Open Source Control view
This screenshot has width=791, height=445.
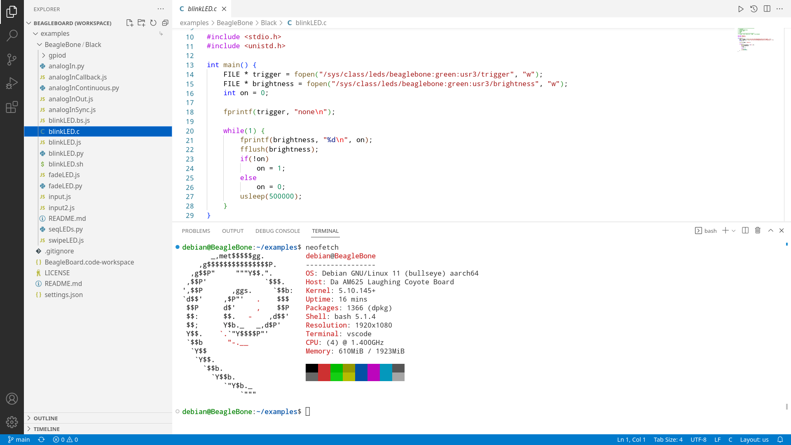(12, 59)
